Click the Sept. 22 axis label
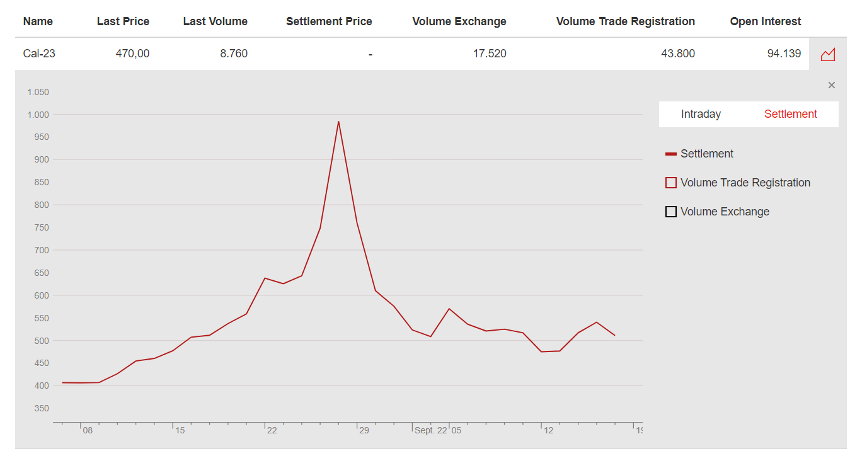Screen dimensions: 850x451 point(431,431)
